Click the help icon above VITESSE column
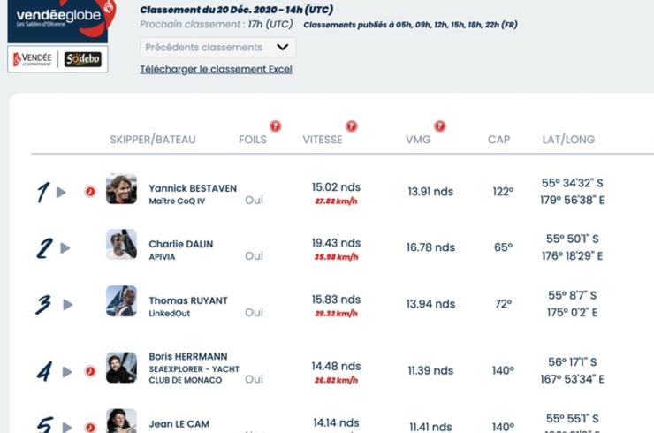The height and width of the screenshot is (433, 654). point(352,126)
